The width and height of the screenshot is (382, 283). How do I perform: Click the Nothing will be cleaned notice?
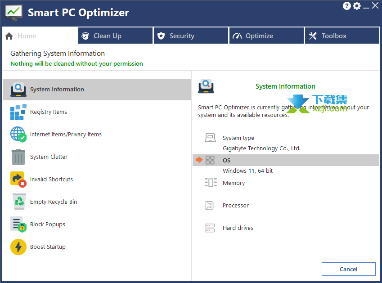pos(76,64)
